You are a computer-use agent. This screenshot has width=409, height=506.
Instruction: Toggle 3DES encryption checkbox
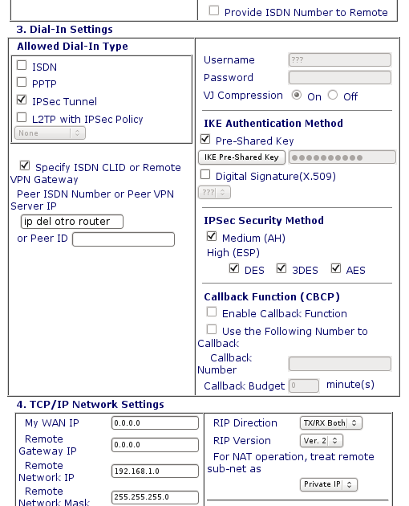[x=281, y=268]
